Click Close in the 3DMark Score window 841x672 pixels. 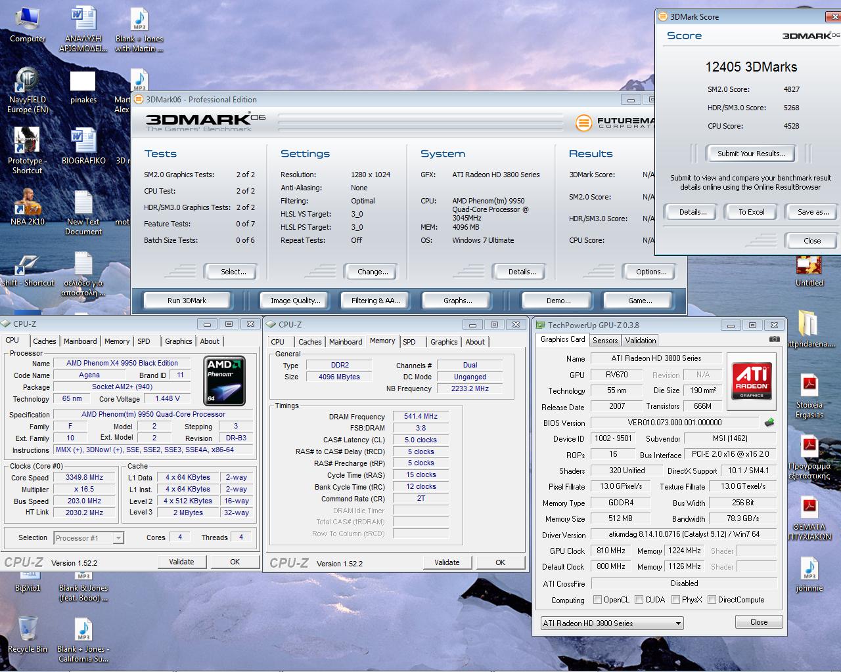pos(812,240)
